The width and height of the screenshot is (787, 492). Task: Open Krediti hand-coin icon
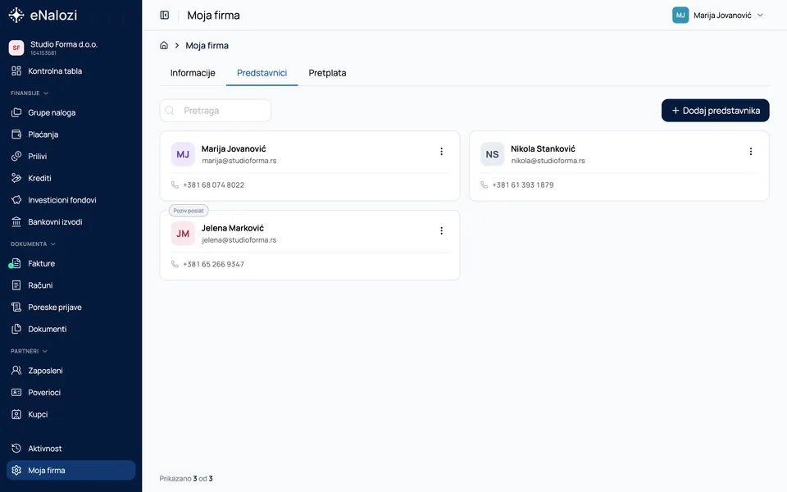(16, 178)
